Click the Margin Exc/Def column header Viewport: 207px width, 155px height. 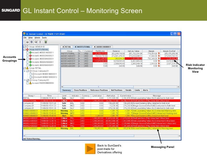point(169,51)
